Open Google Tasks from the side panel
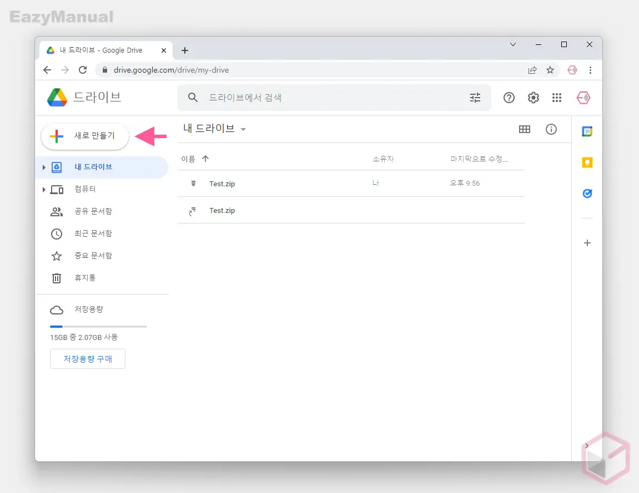This screenshot has height=493, width=639. [587, 194]
